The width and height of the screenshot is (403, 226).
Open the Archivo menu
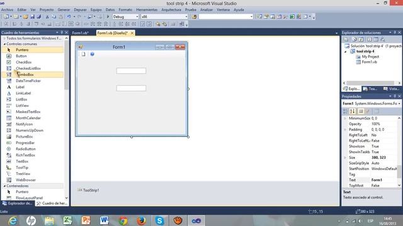[7, 10]
